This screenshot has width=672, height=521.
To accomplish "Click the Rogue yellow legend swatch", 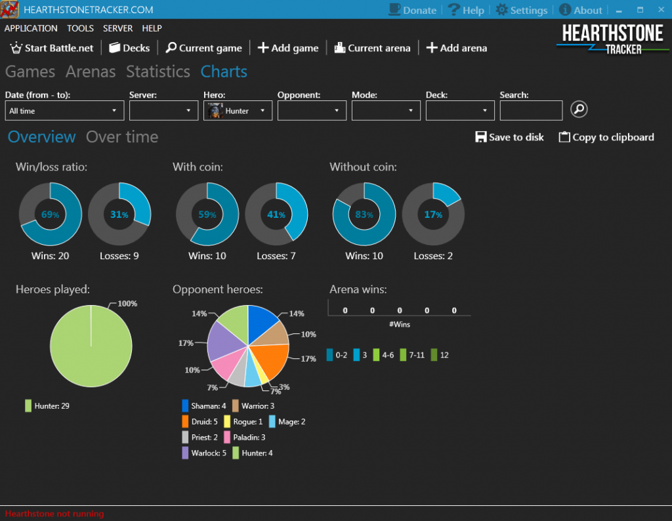I will 227,422.
